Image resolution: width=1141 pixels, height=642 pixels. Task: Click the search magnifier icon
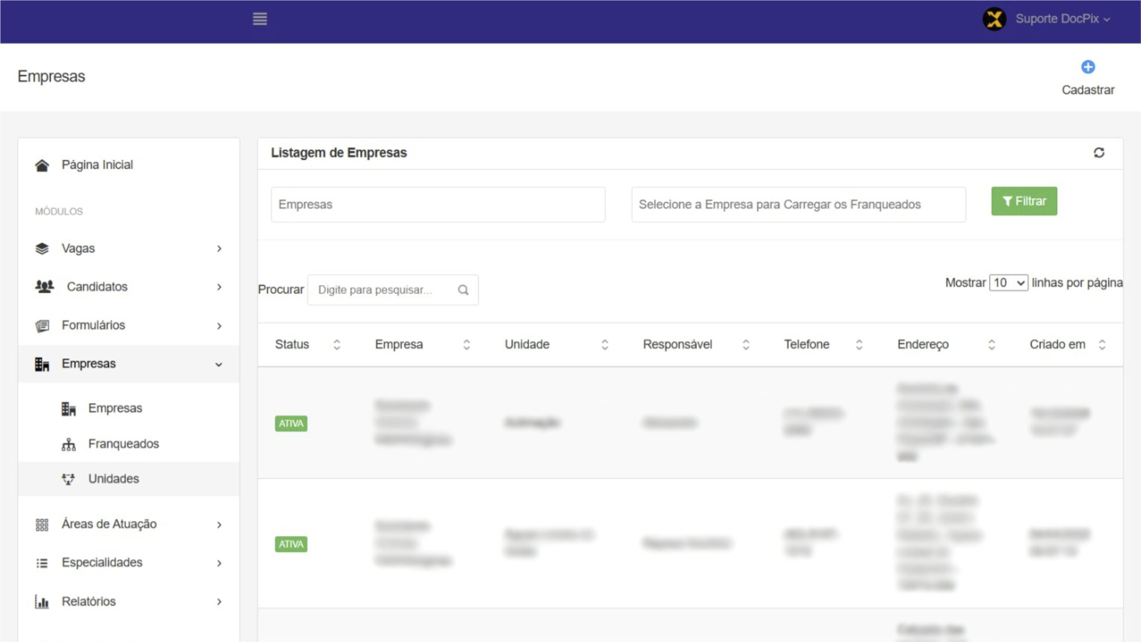tap(463, 290)
